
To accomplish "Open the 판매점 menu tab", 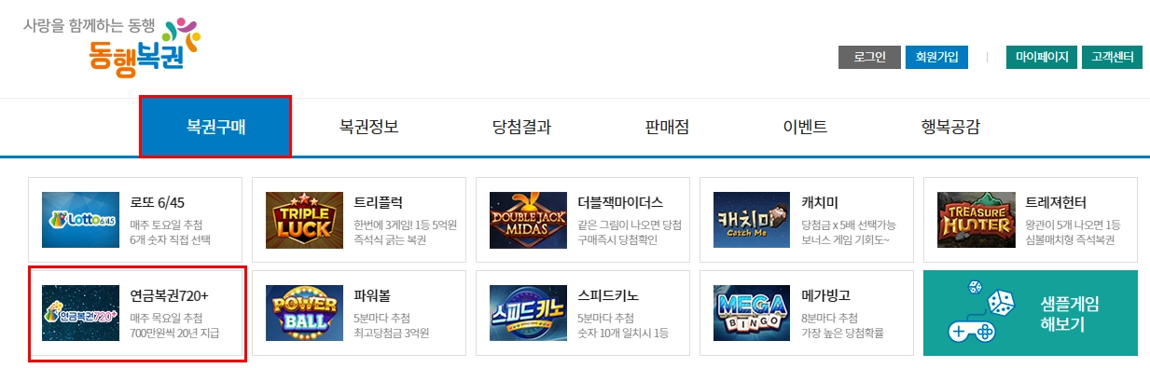I will 666,127.
